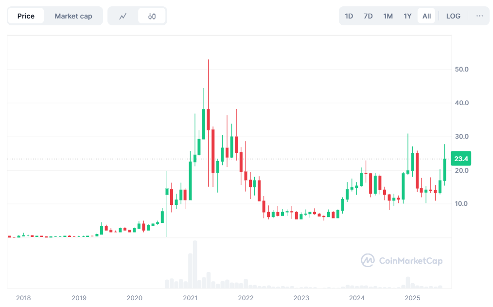This screenshot has height=307, width=493.
Task: Select the 7D time range
Action: 368,16
